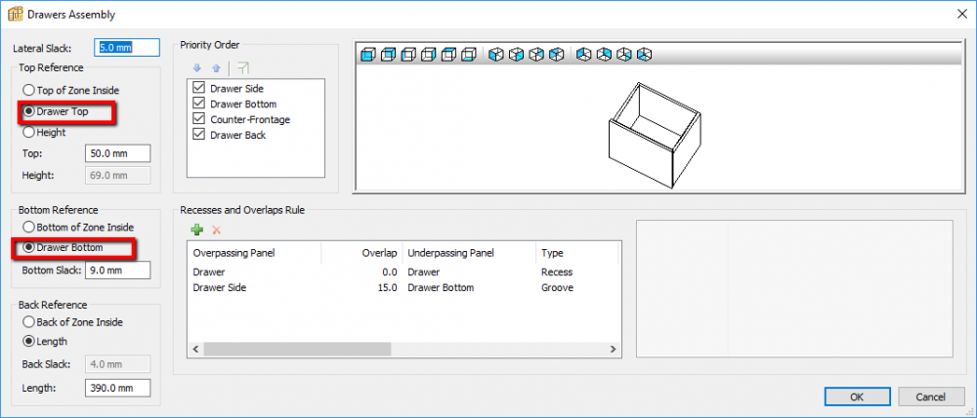Choose Back of Zone Inside option
This screenshot has width=977, height=418.
click(x=72, y=322)
